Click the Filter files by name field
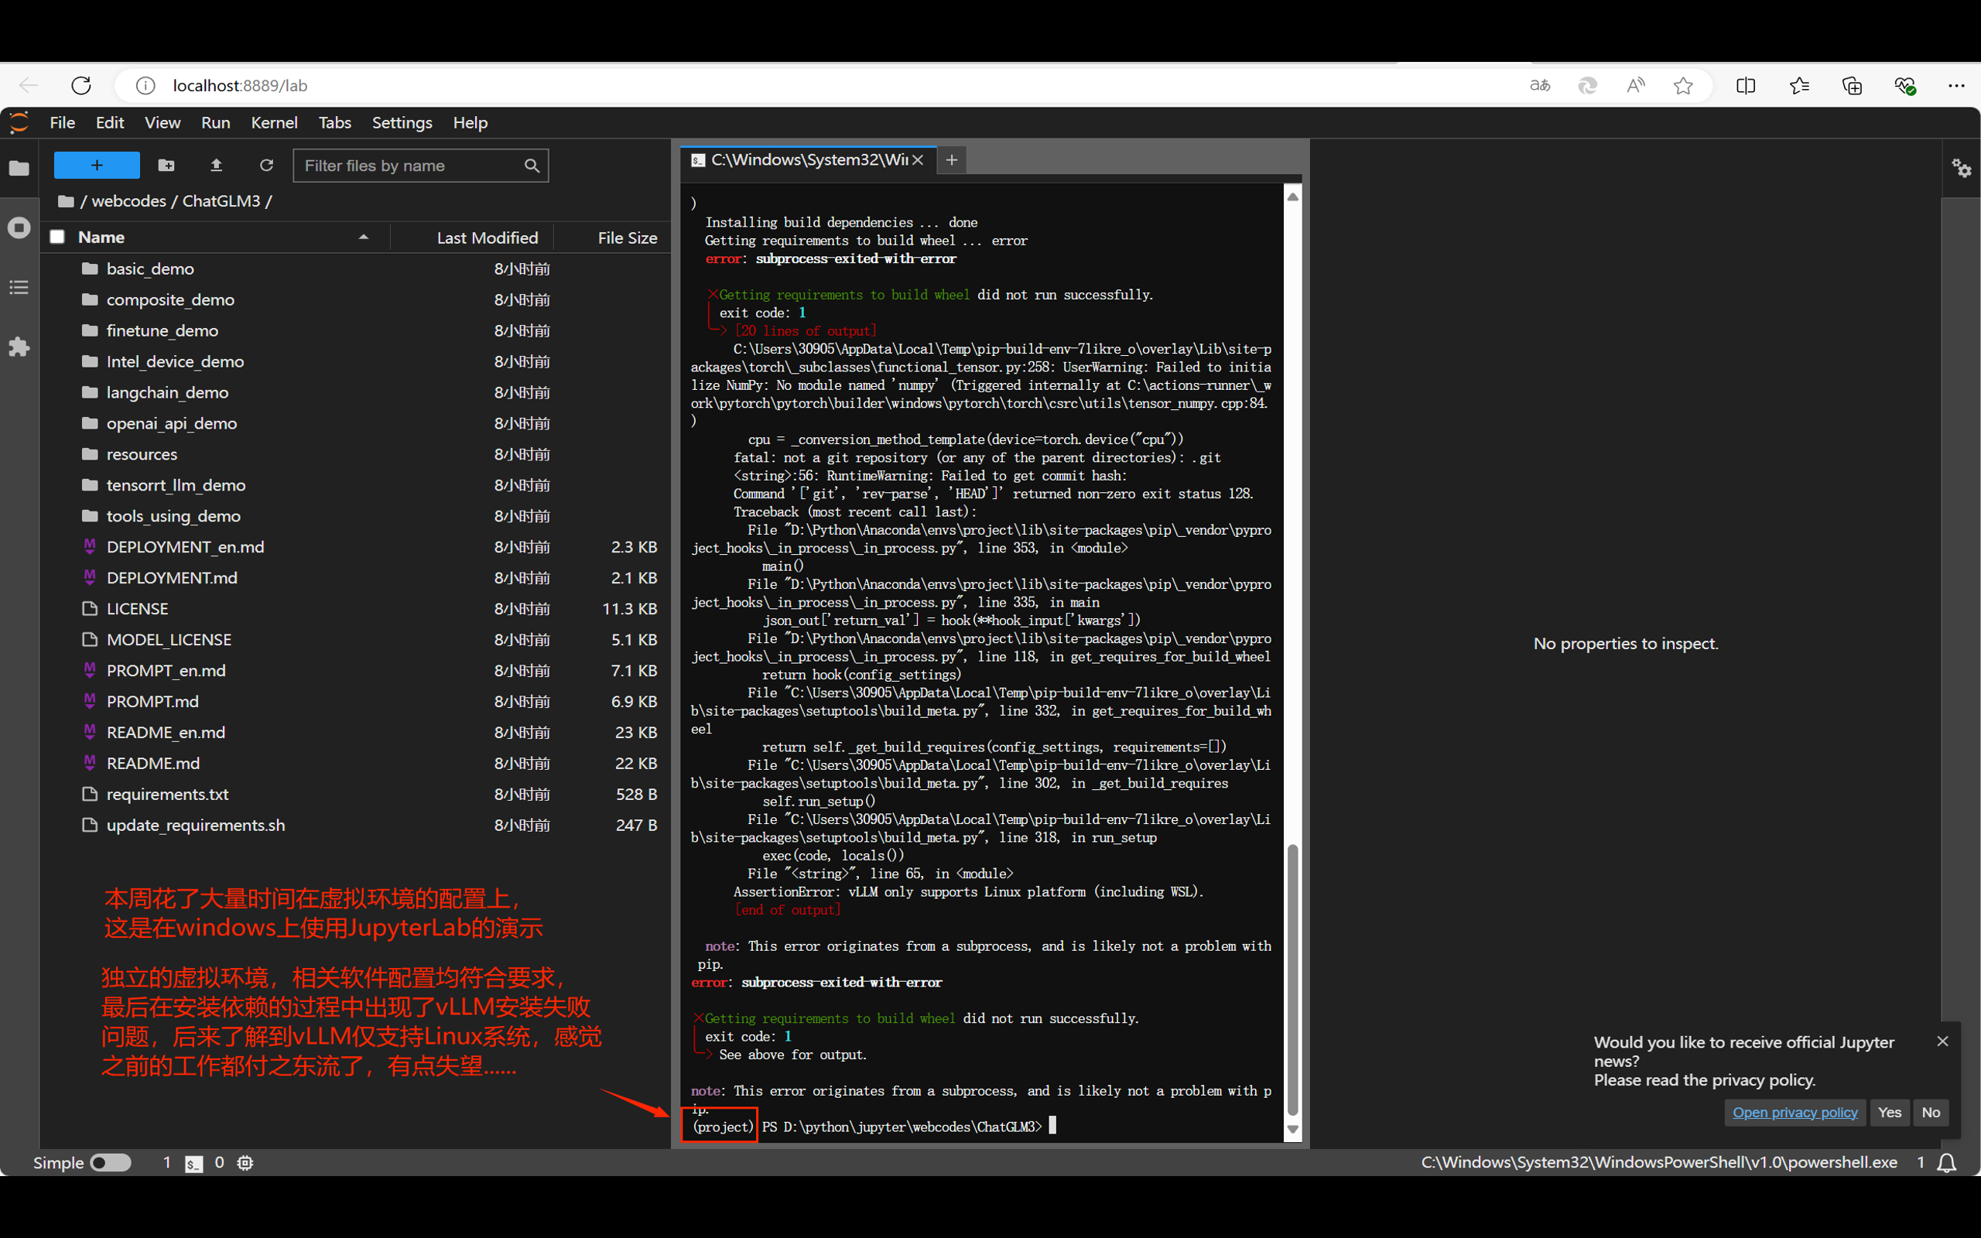This screenshot has width=1981, height=1238. click(x=409, y=166)
